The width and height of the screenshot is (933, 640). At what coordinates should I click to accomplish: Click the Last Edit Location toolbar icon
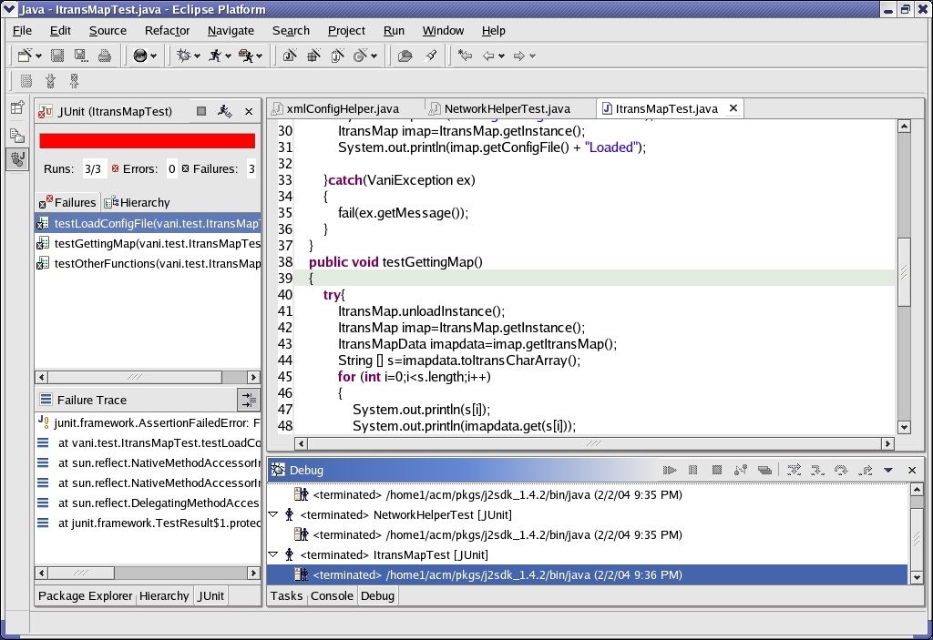pyautogui.click(x=466, y=56)
